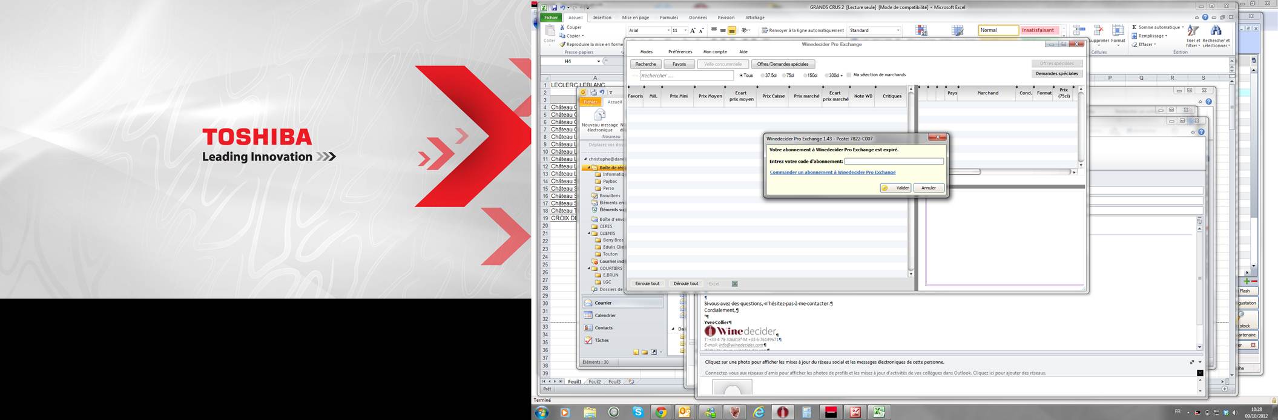The width and height of the screenshot is (1278, 420).
Task: Click the Format cells icon in Excel ribbon
Action: (x=1118, y=30)
